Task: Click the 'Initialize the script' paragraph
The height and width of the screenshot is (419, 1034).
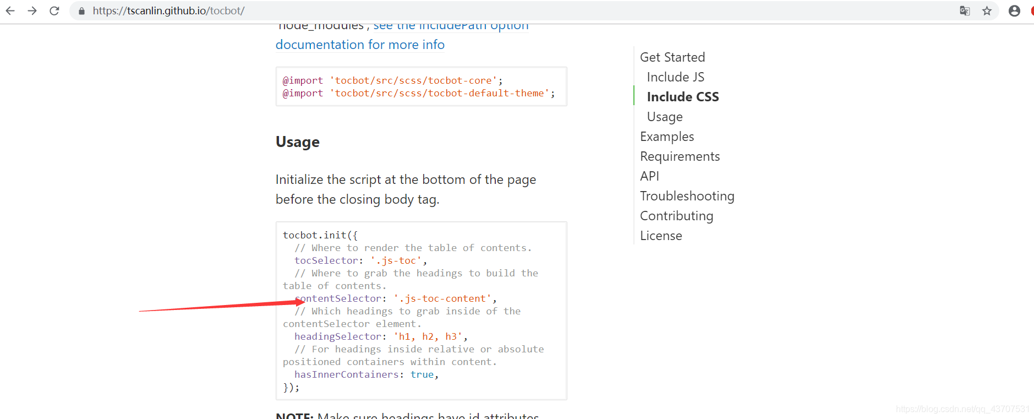Action: pos(406,189)
